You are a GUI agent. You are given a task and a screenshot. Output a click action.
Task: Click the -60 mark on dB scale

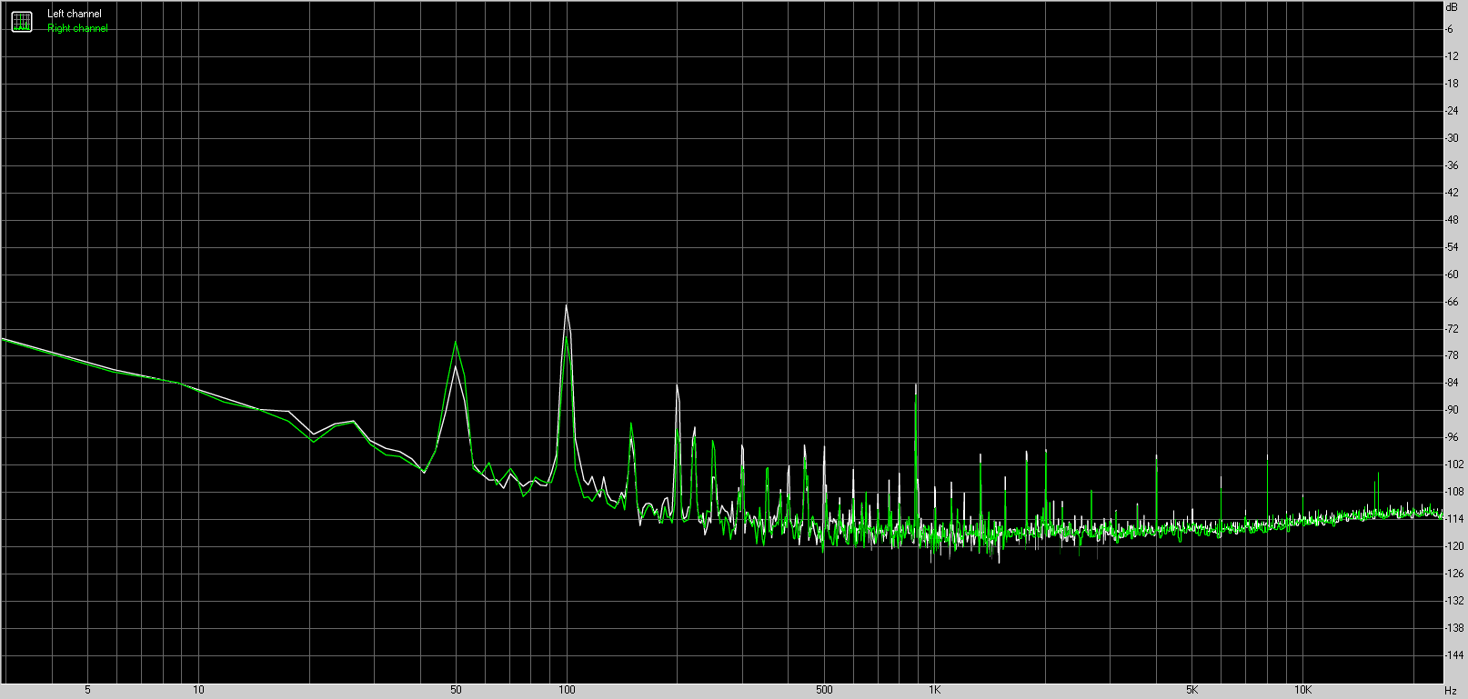coord(1453,275)
